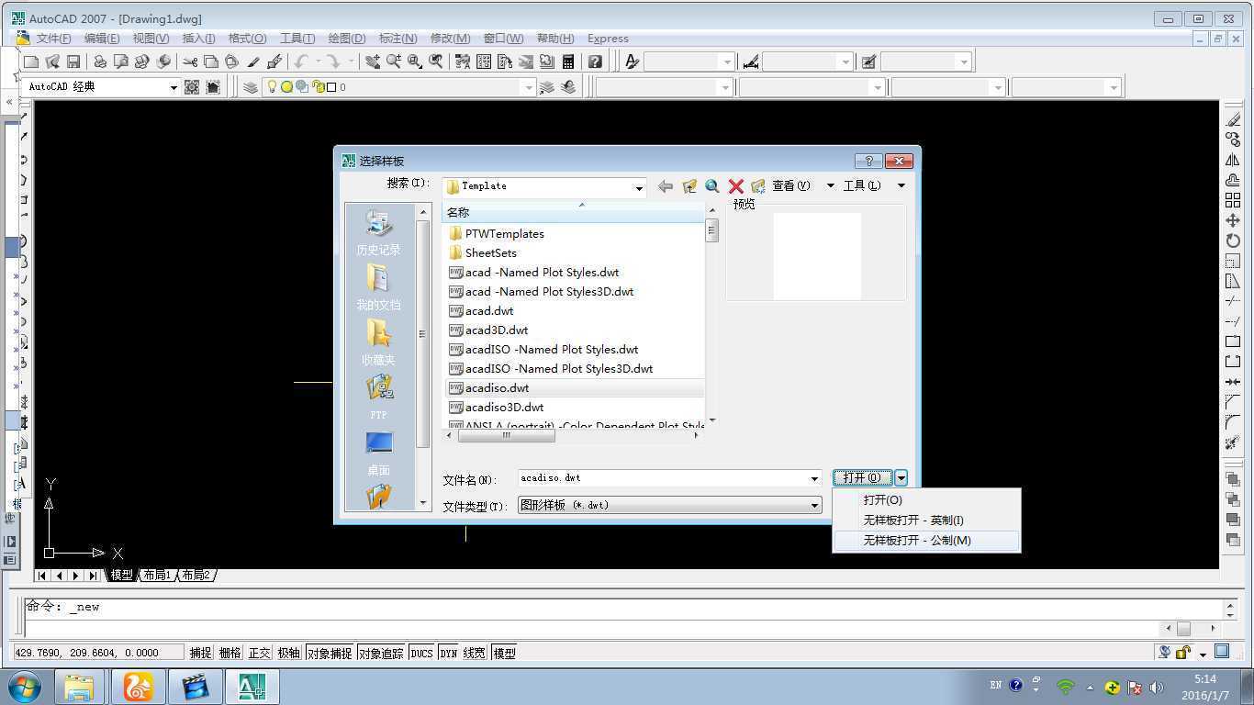Click the arrow beside the 打开 button
Viewport: 1254px width, 705px height.
click(901, 477)
